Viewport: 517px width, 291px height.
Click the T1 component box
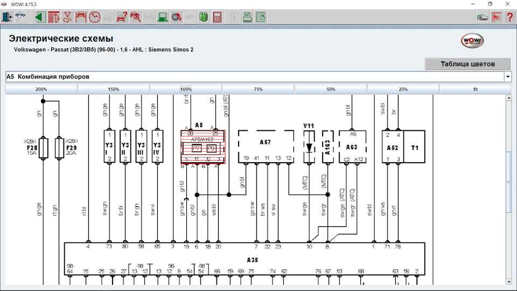coord(415,147)
